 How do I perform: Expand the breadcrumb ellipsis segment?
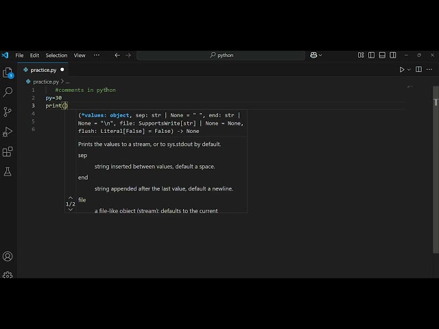tap(67, 82)
